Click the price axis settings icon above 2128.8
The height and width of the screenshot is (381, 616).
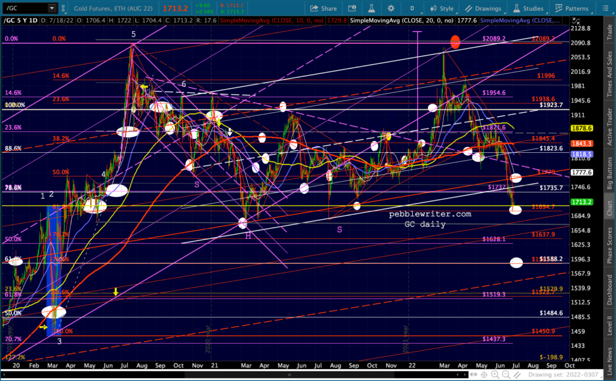pyautogui.click(x=576, y=21)
